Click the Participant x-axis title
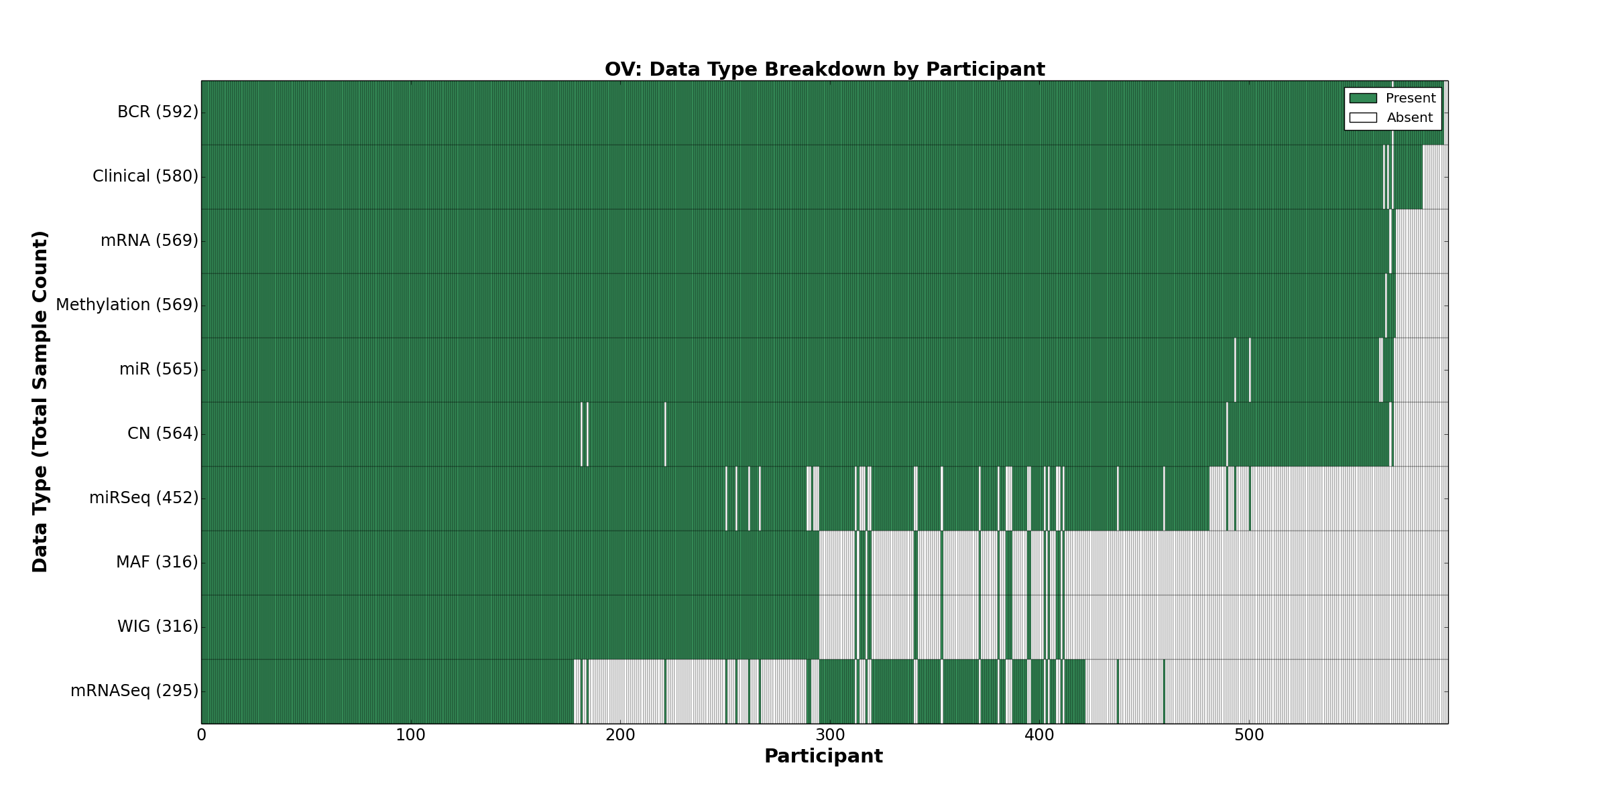The image size is (1609, 804). pyautogui.click(x=823, y=756)
